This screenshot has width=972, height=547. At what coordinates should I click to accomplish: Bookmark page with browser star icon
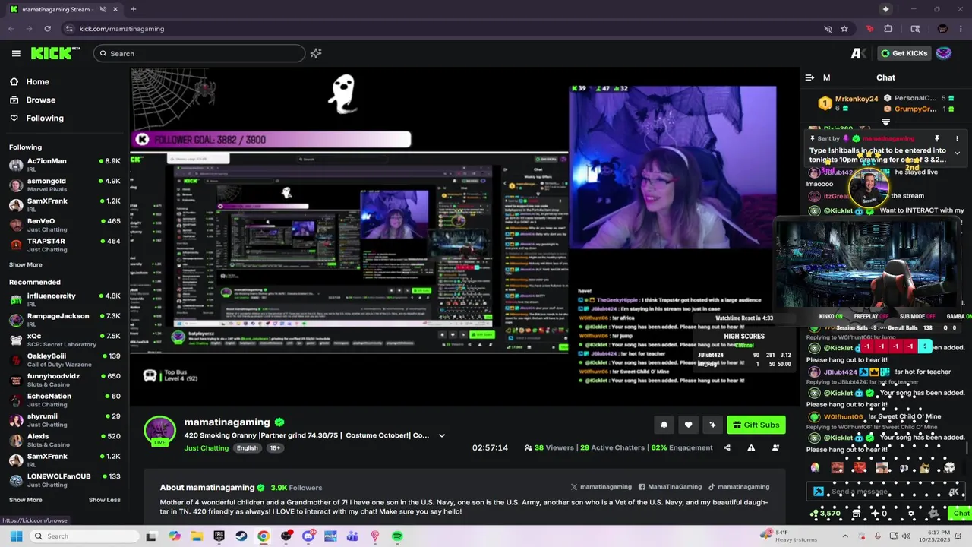coord(844,29)
